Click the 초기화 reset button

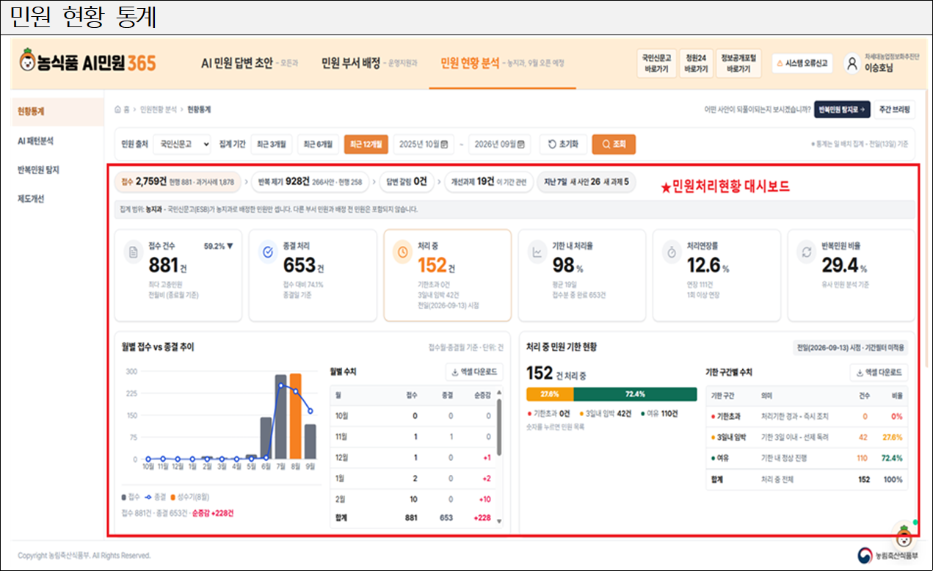[563, 145]
